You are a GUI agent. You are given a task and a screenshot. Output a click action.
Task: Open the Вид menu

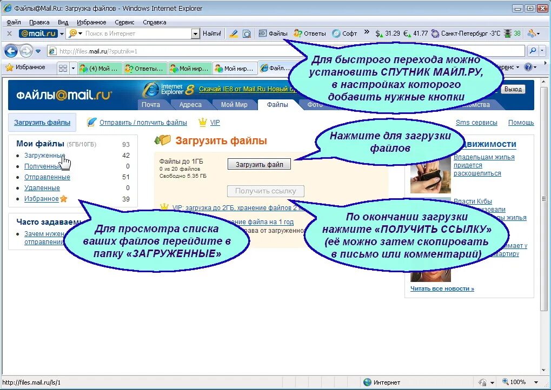63,22
